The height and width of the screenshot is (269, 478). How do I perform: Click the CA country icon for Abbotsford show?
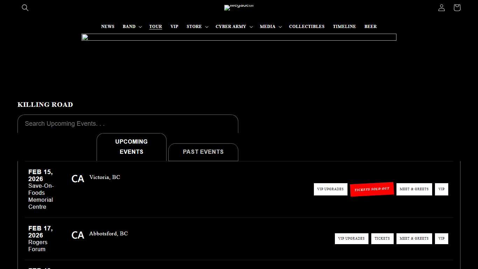pos(77,235)
